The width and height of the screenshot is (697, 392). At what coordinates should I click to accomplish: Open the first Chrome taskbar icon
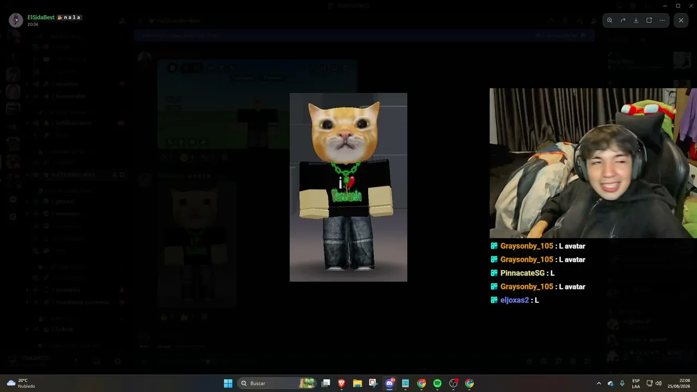421,383
